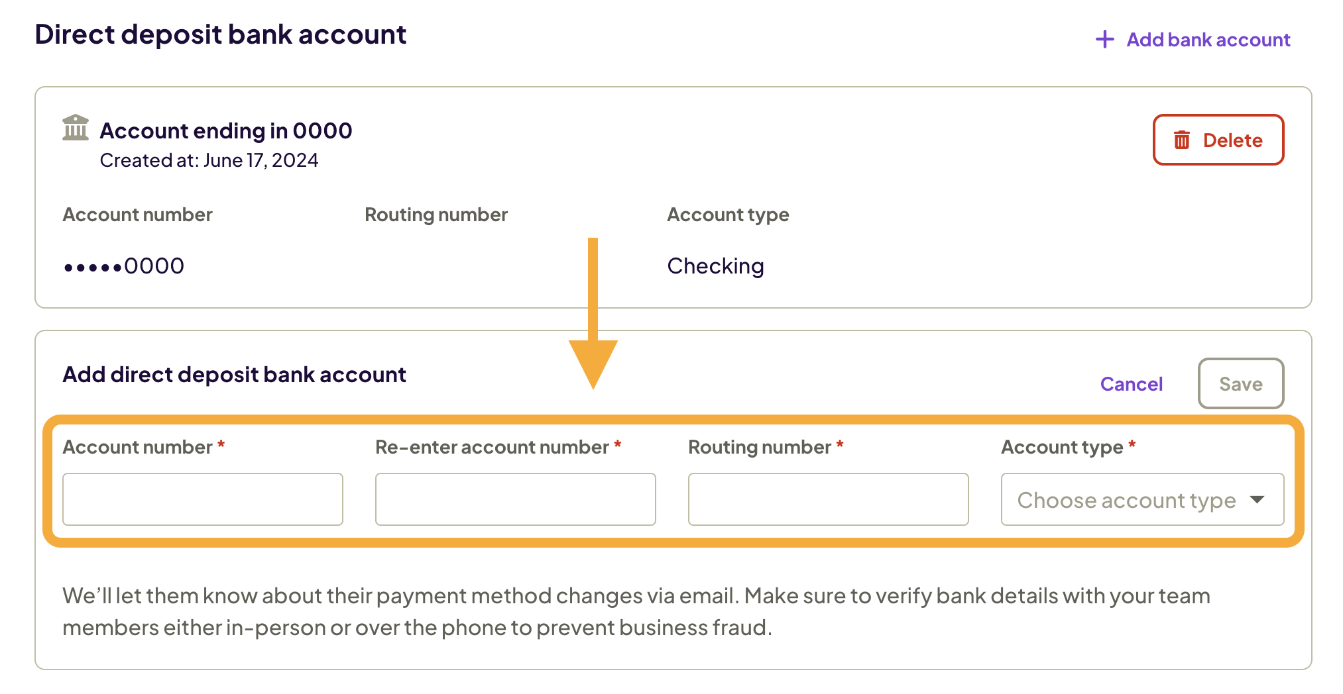
Task: Click the Direct deposit bank account title
Action: [220, 34]
